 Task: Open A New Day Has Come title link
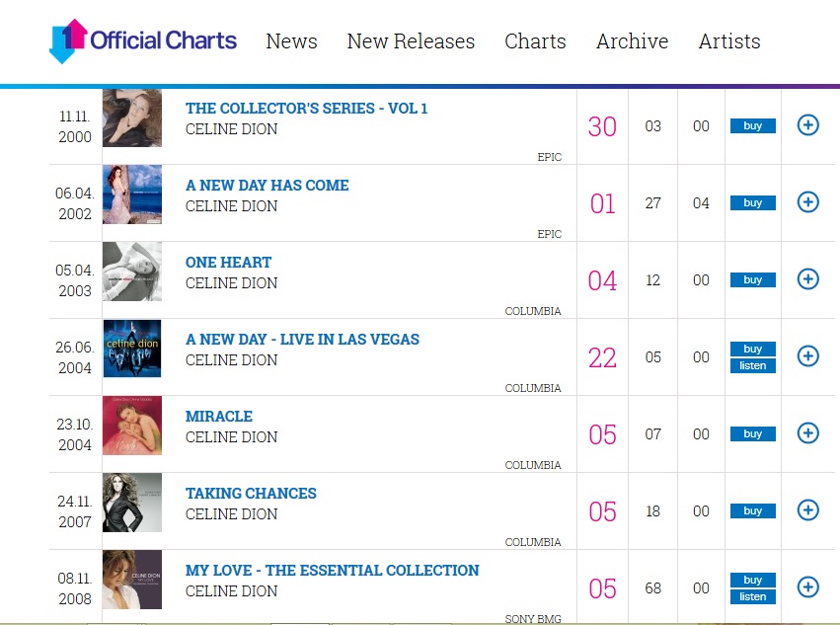tap(267, 186)
